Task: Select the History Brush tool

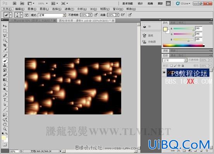Action: [x=5, y=70]
